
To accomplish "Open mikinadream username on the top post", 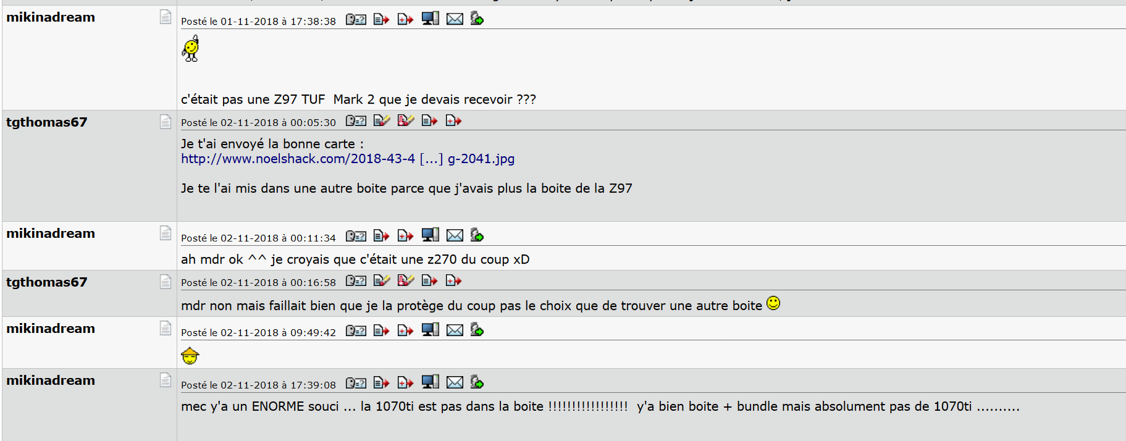I will coord(51,17).
